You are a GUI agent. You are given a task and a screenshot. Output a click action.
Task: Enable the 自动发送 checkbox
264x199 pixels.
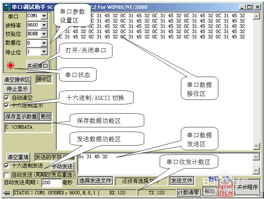point(6,175)
